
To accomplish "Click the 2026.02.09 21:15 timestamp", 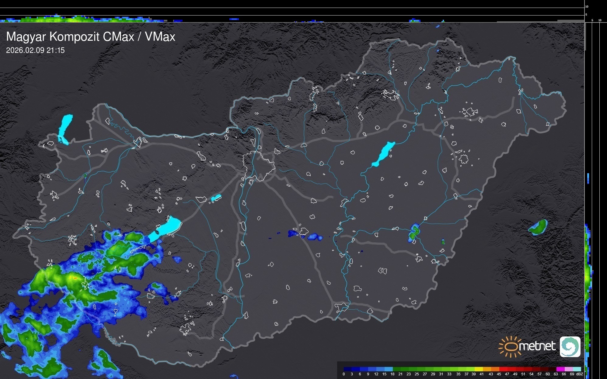I will pyautogui.click(x=35, y=50).
